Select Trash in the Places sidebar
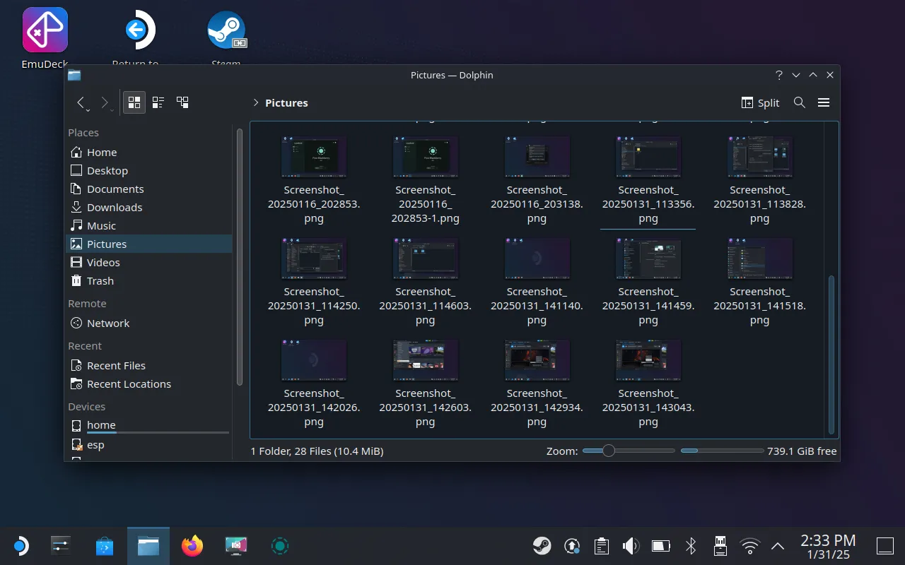This screenshot has height=565, width=905. coord(100,280)
